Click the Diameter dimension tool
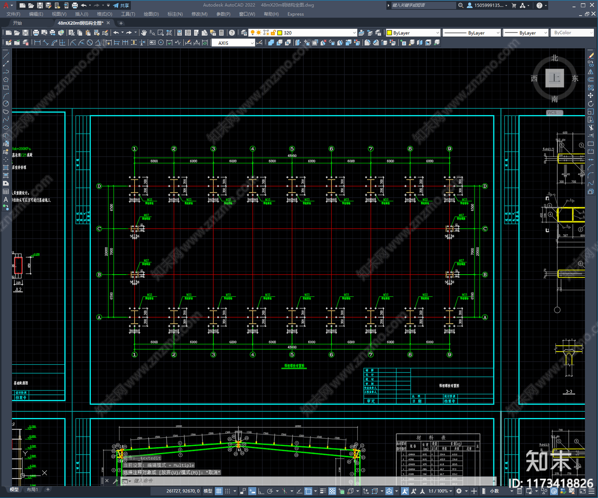Viewport: 598px width, 498px height. (x=90, y=43)
